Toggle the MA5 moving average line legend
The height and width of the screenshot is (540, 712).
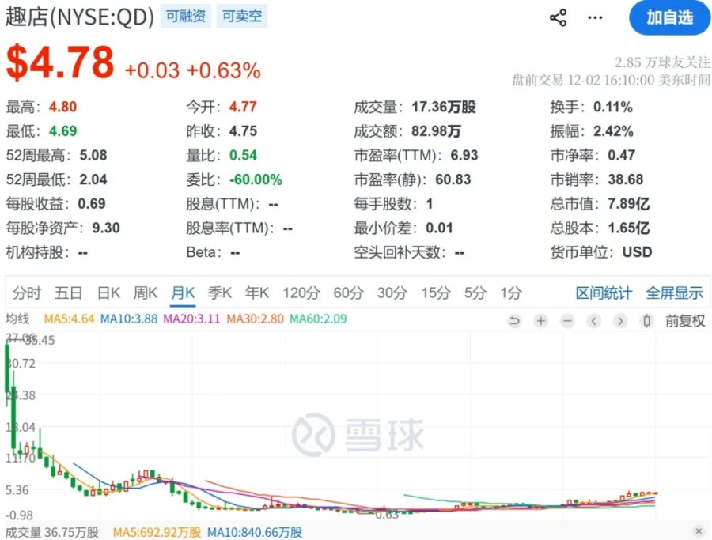pyautogui.click(x=69, y=319)
